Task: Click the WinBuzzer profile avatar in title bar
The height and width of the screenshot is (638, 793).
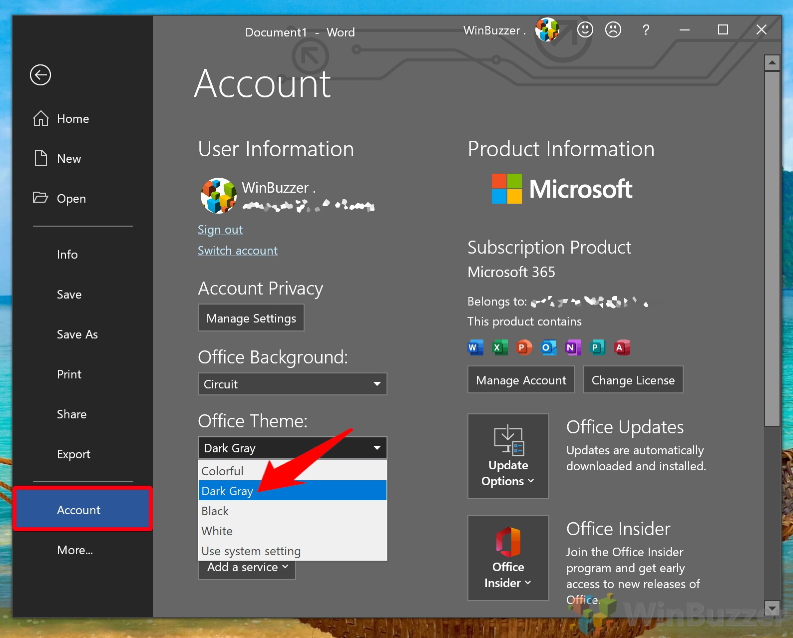Action: tap(547, 30)
